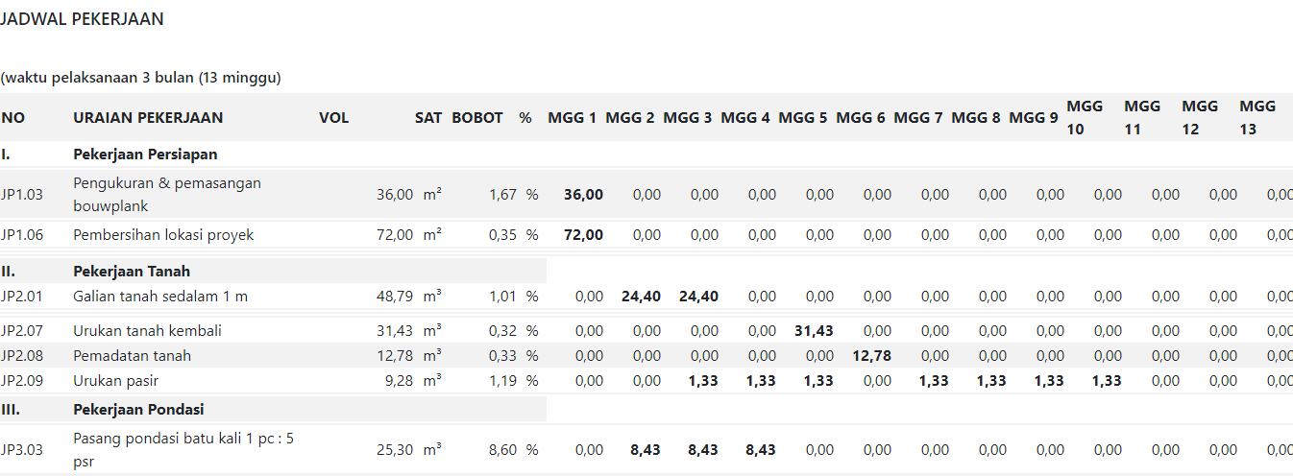This screenshot has height=476, width=1293.
Task: Click the Pekerjaan Pondasi section heading
Action: pos(138,409)
